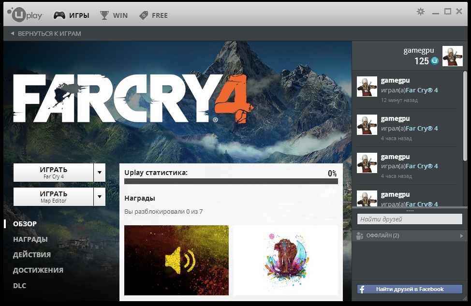Click the resize dots above friend search

coord(410,211)
